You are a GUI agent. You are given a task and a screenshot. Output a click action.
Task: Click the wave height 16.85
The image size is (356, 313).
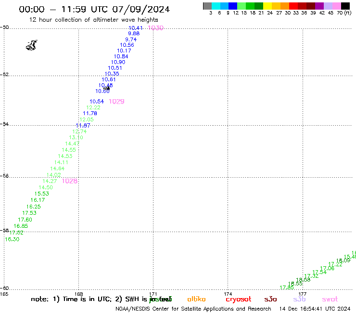[x=21, y=226]
